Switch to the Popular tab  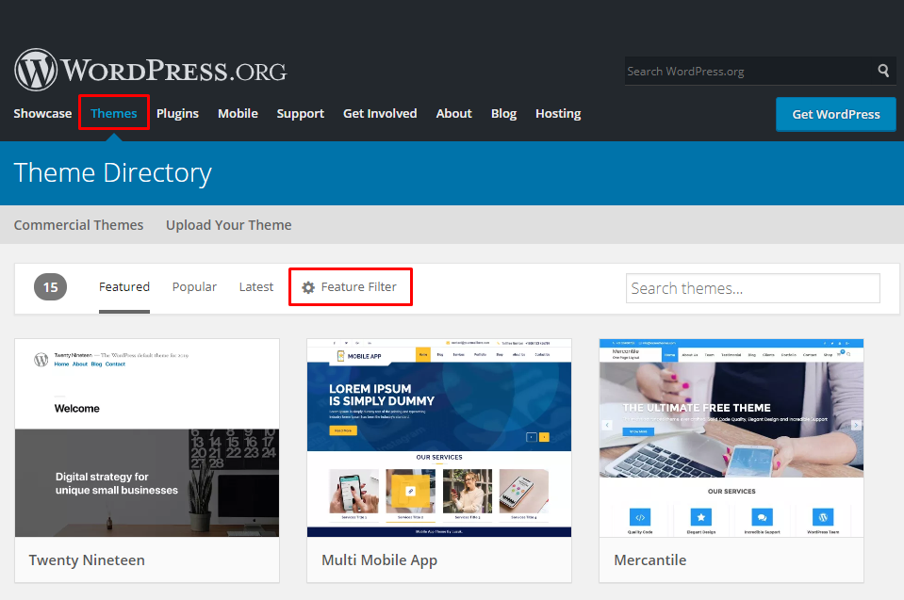click(194, 286)
